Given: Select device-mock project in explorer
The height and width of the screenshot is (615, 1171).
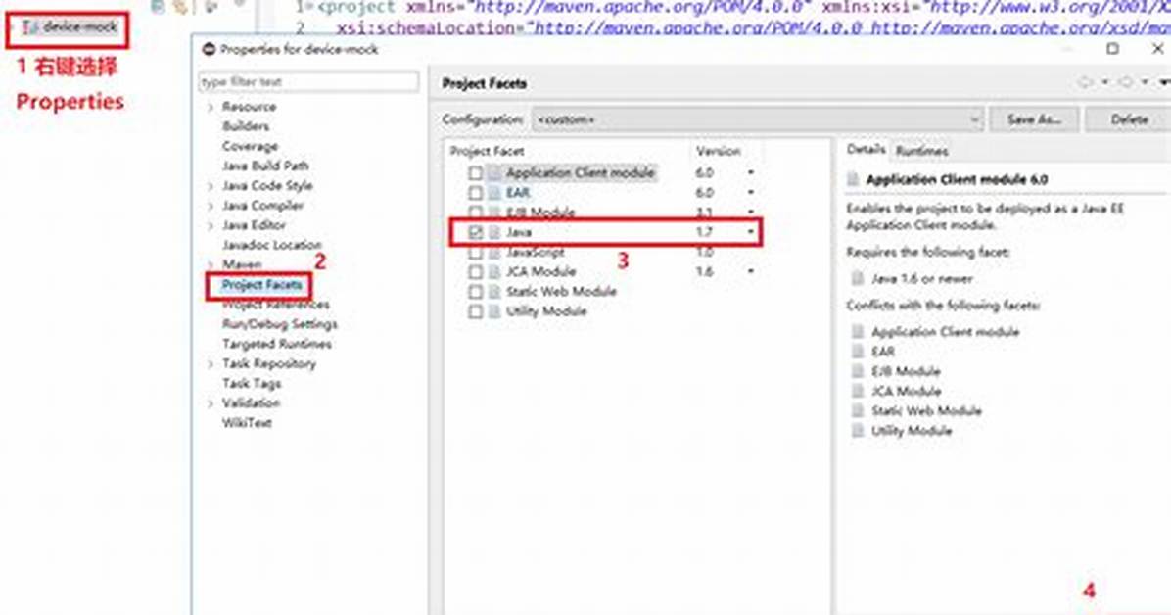Looking at the screenshot, I should 70,27.
